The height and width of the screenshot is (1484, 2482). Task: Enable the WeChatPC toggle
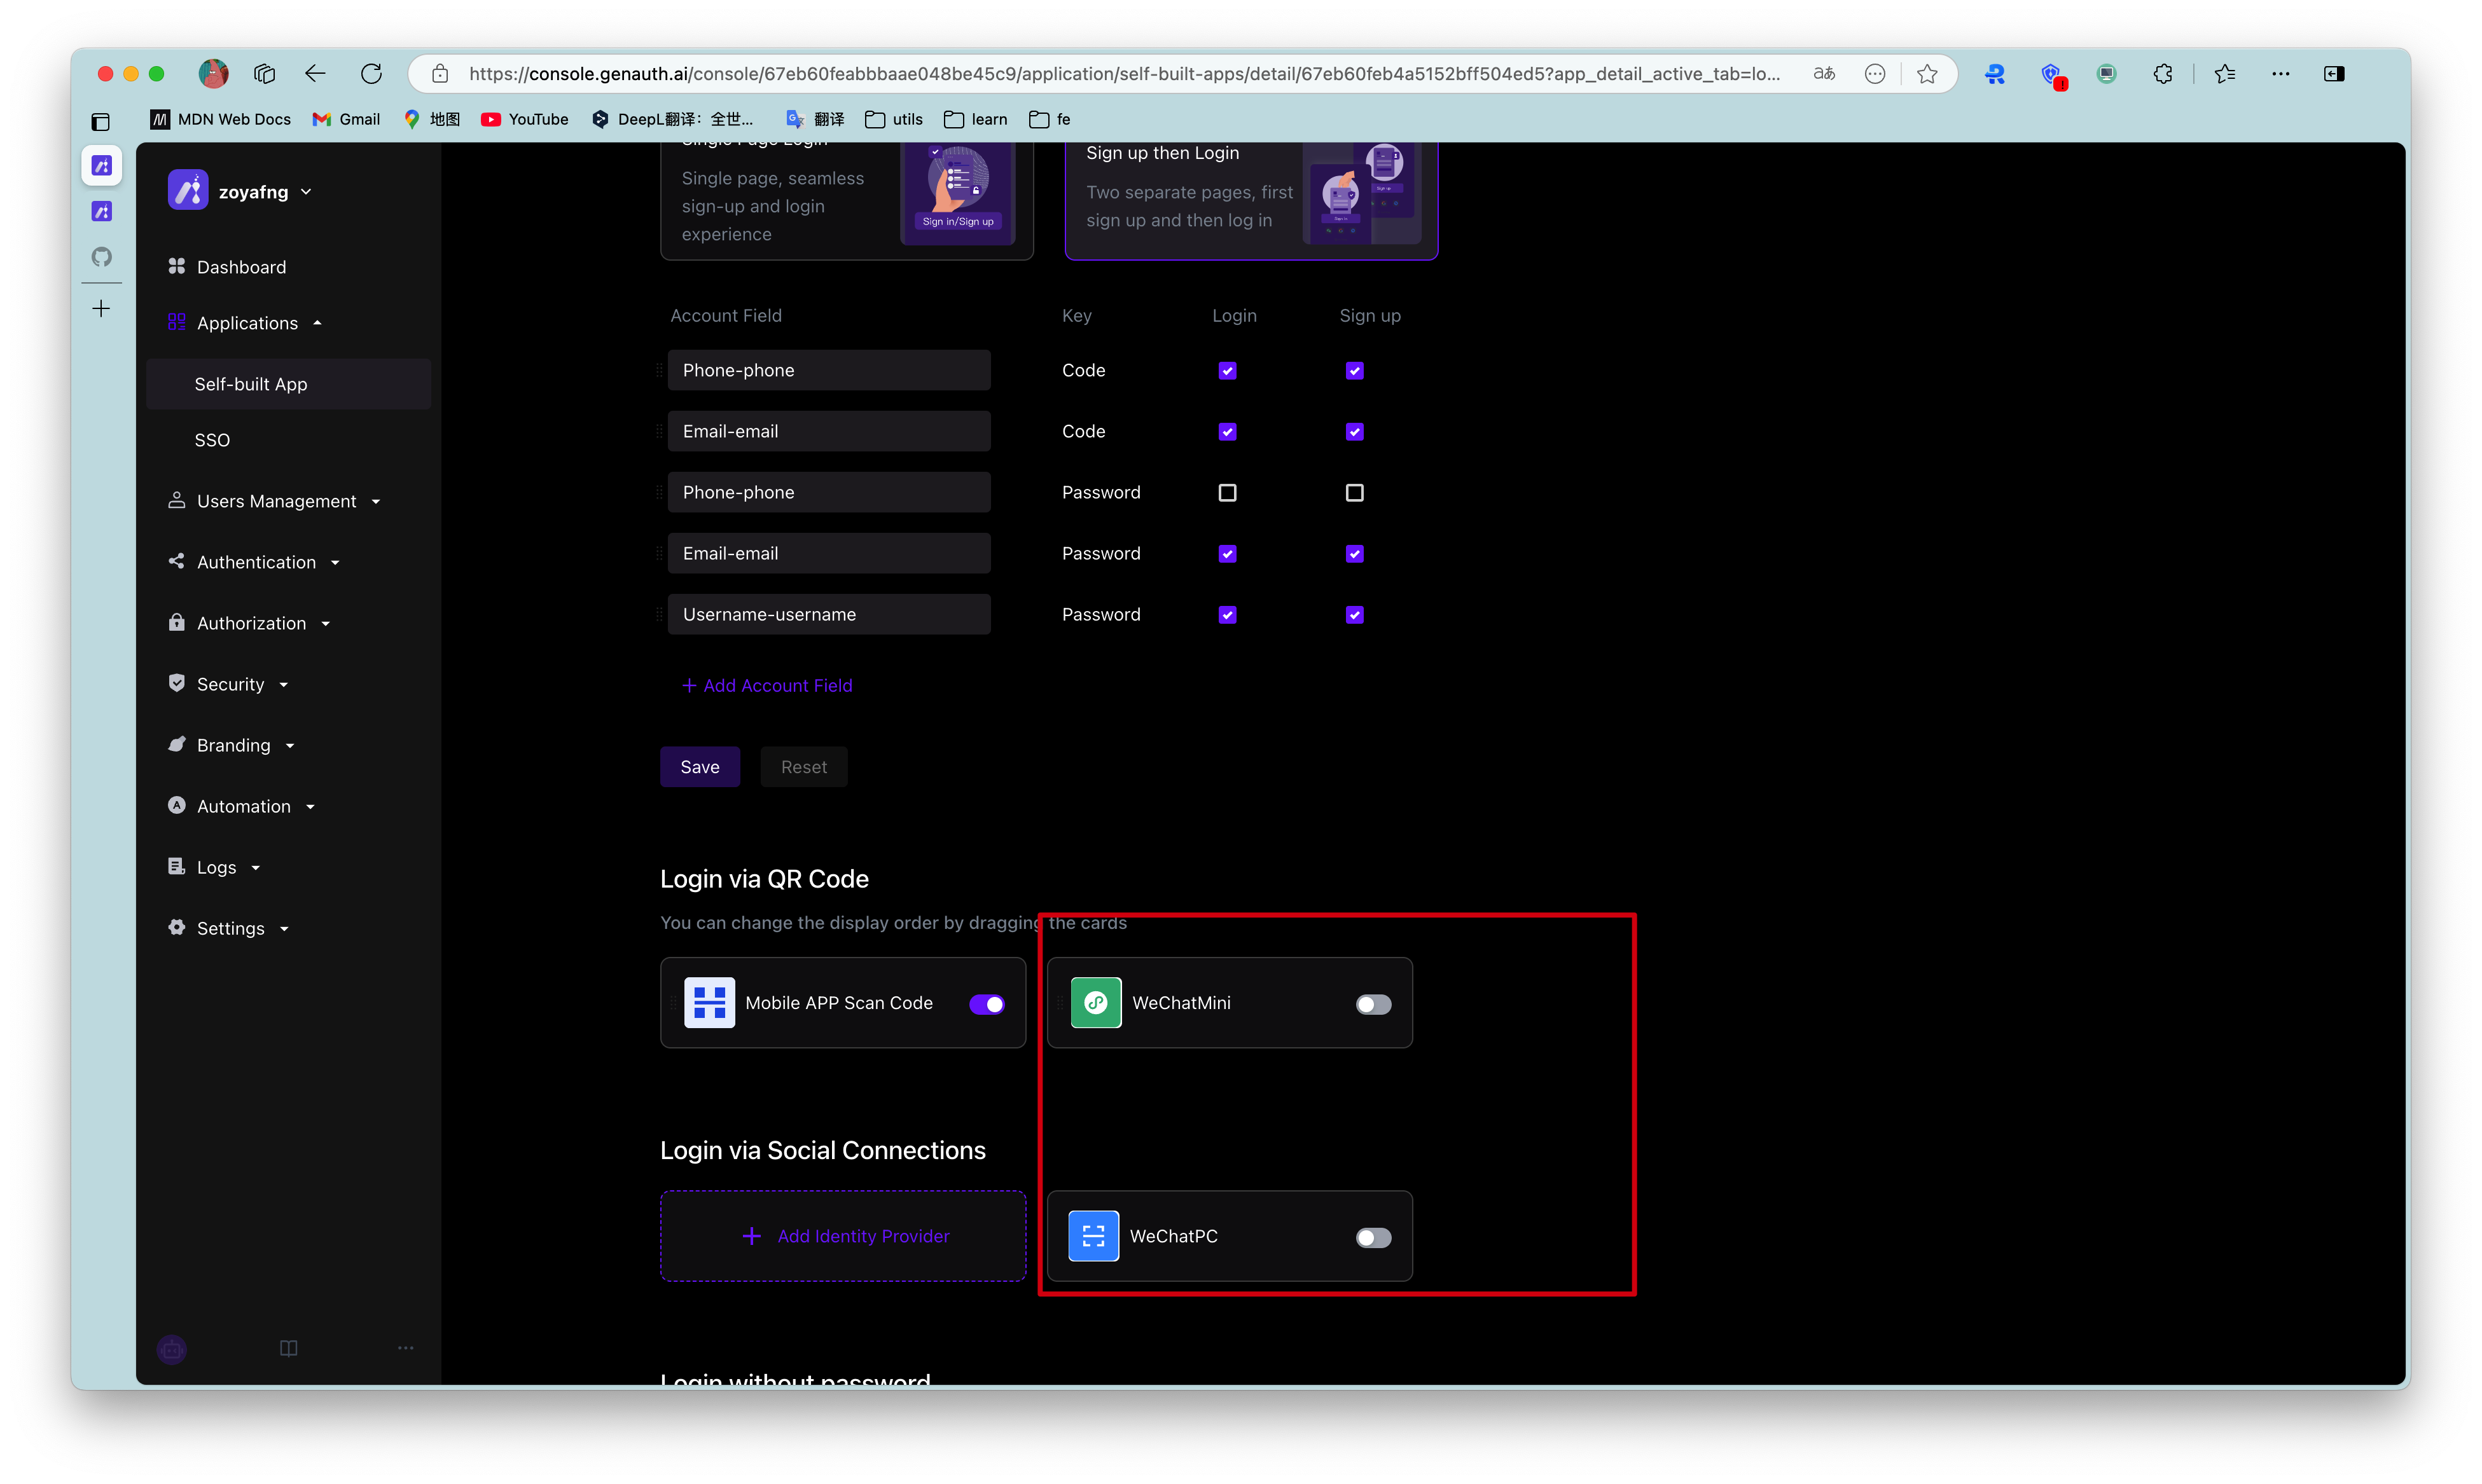click(x=1373, y=1238)
